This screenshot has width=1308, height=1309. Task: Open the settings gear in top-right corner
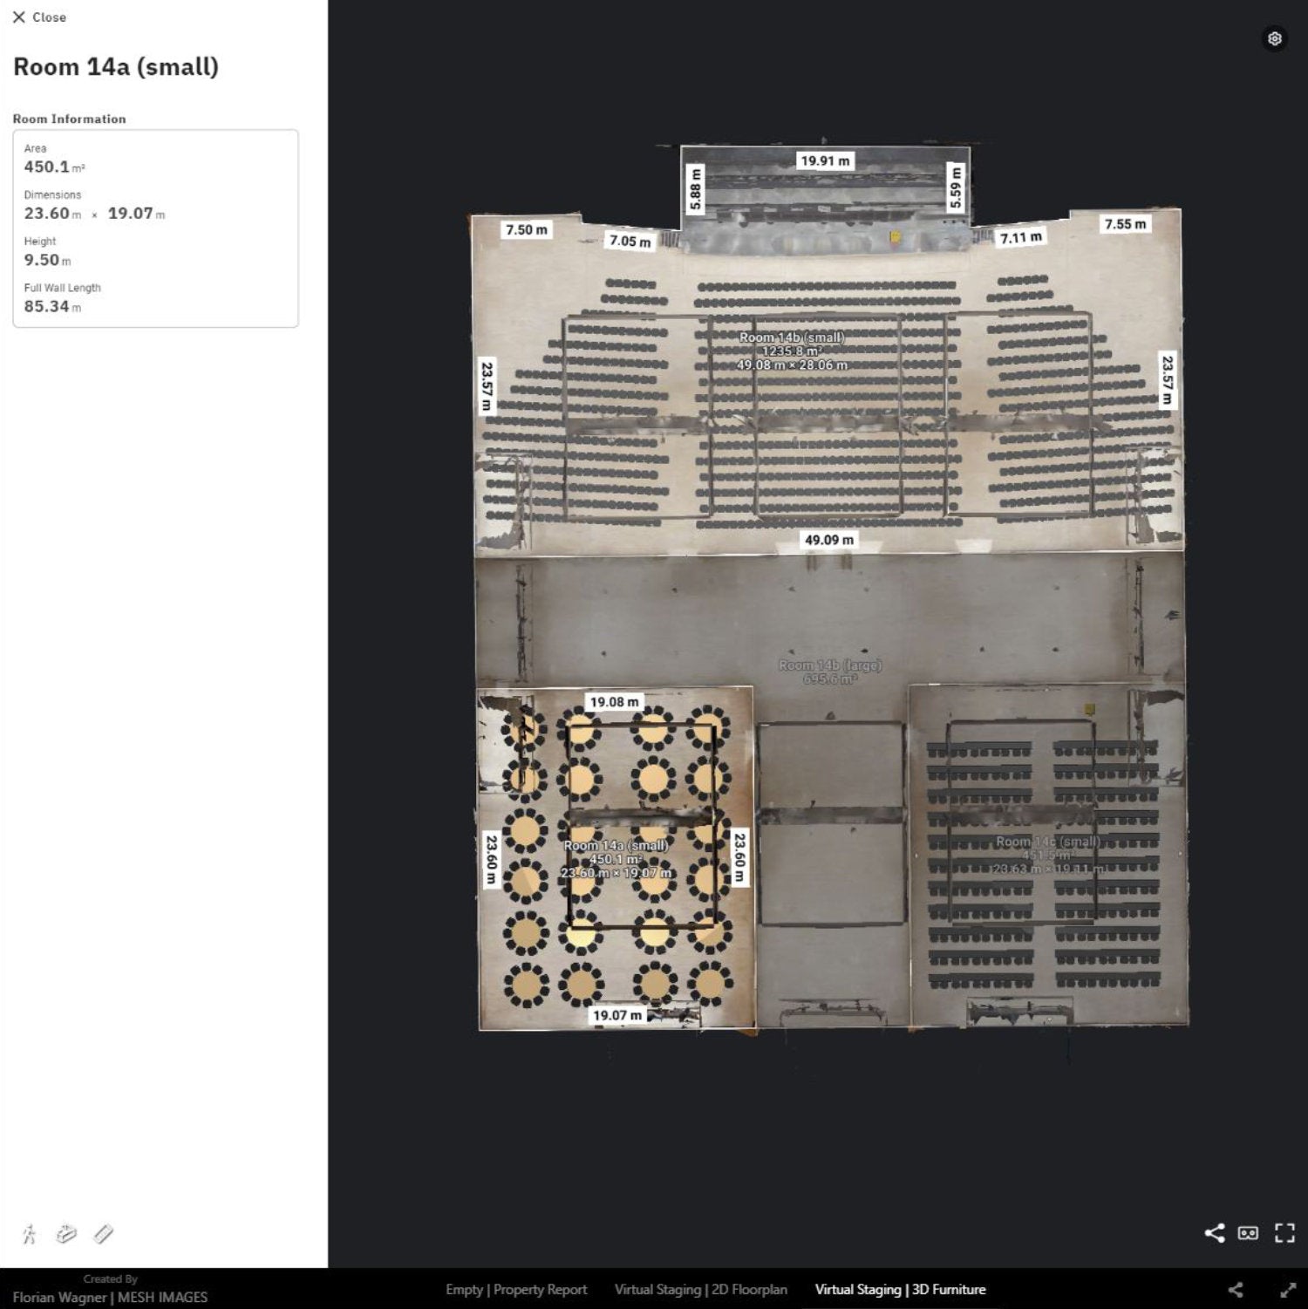(1275, 38)
